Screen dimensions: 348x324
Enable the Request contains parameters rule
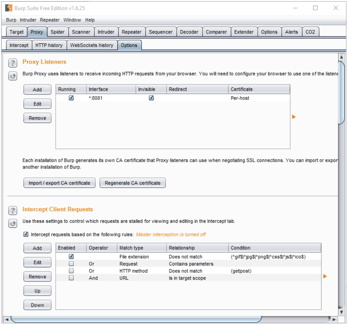(71, 264)
